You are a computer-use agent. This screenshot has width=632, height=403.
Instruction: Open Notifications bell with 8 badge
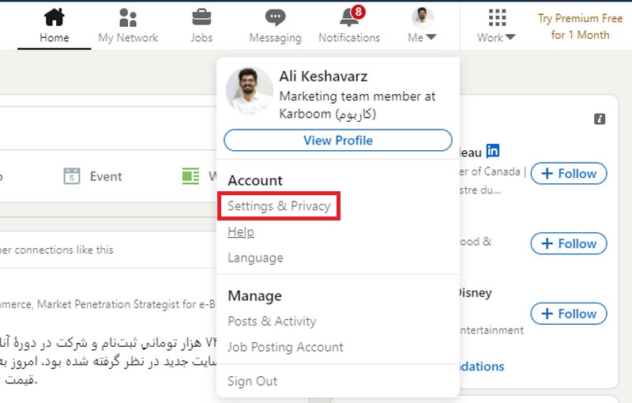(x=348, y=17)
